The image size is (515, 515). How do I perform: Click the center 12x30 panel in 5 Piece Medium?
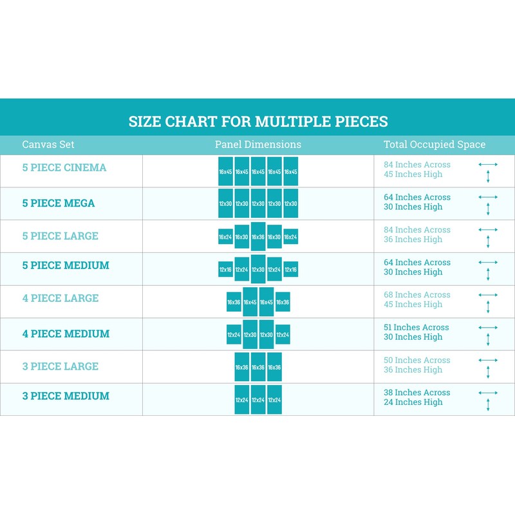pyautogui.click(x=258, y=269)
